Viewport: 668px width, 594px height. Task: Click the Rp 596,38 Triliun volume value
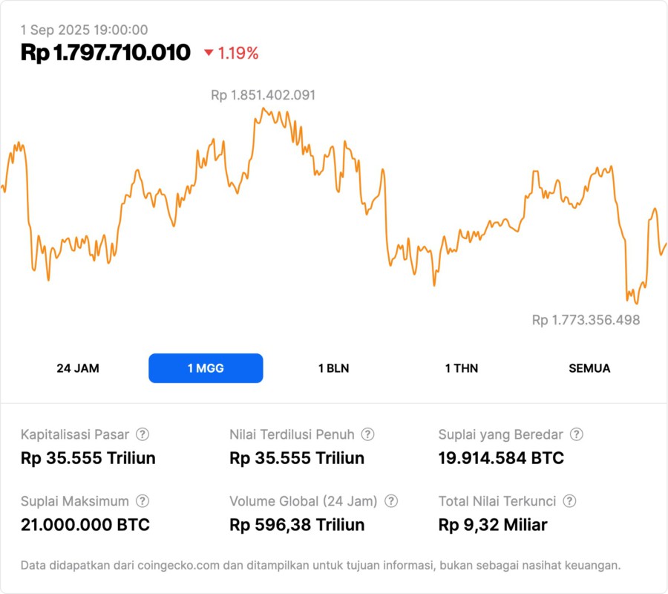tap(297, 525)
